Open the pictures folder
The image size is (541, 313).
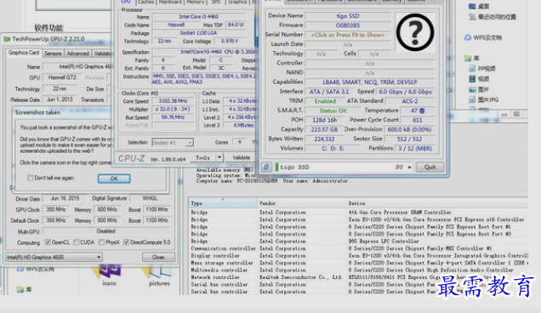pyautogui.click(x=159, y=275)
